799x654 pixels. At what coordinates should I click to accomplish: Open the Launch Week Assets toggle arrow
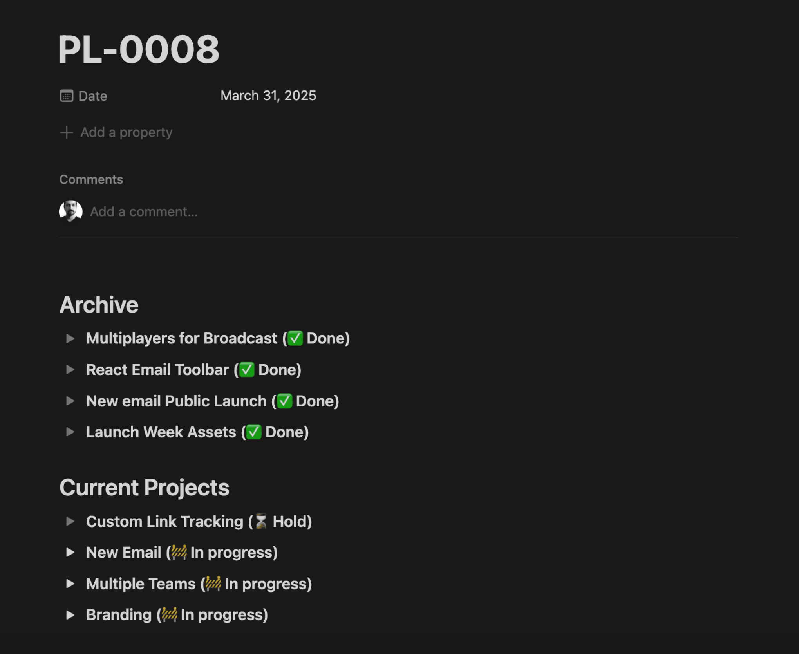point(70,432)
